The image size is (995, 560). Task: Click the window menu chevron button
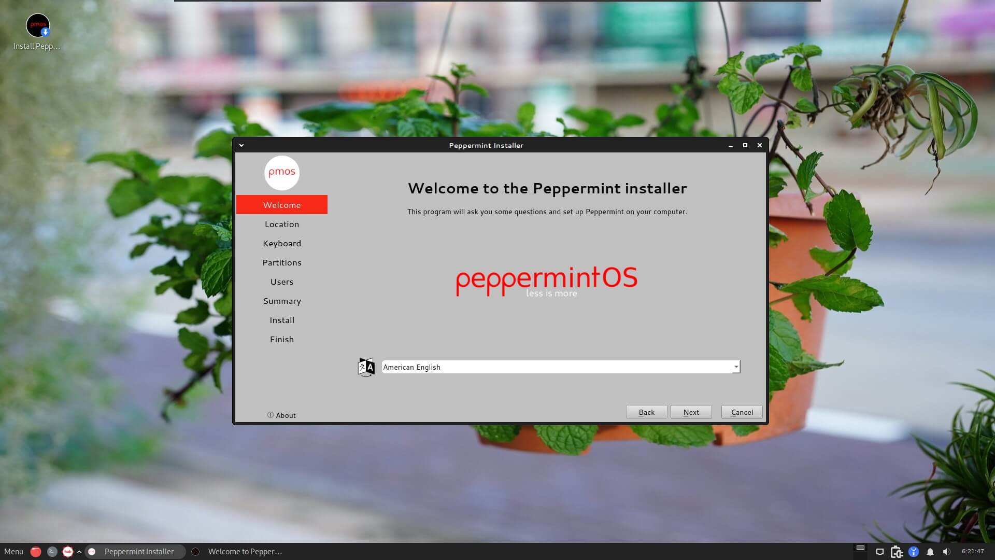coord(241,145)
